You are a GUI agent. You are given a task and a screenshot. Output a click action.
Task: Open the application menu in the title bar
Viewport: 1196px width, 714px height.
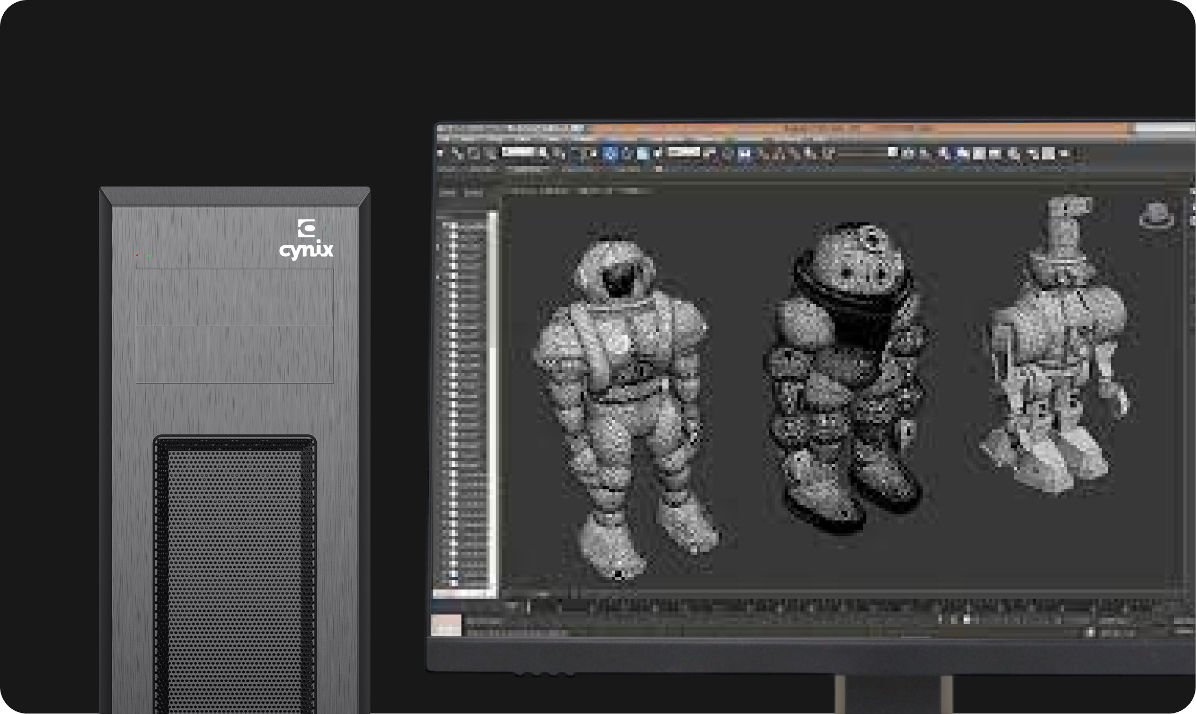tap(441, 128)
